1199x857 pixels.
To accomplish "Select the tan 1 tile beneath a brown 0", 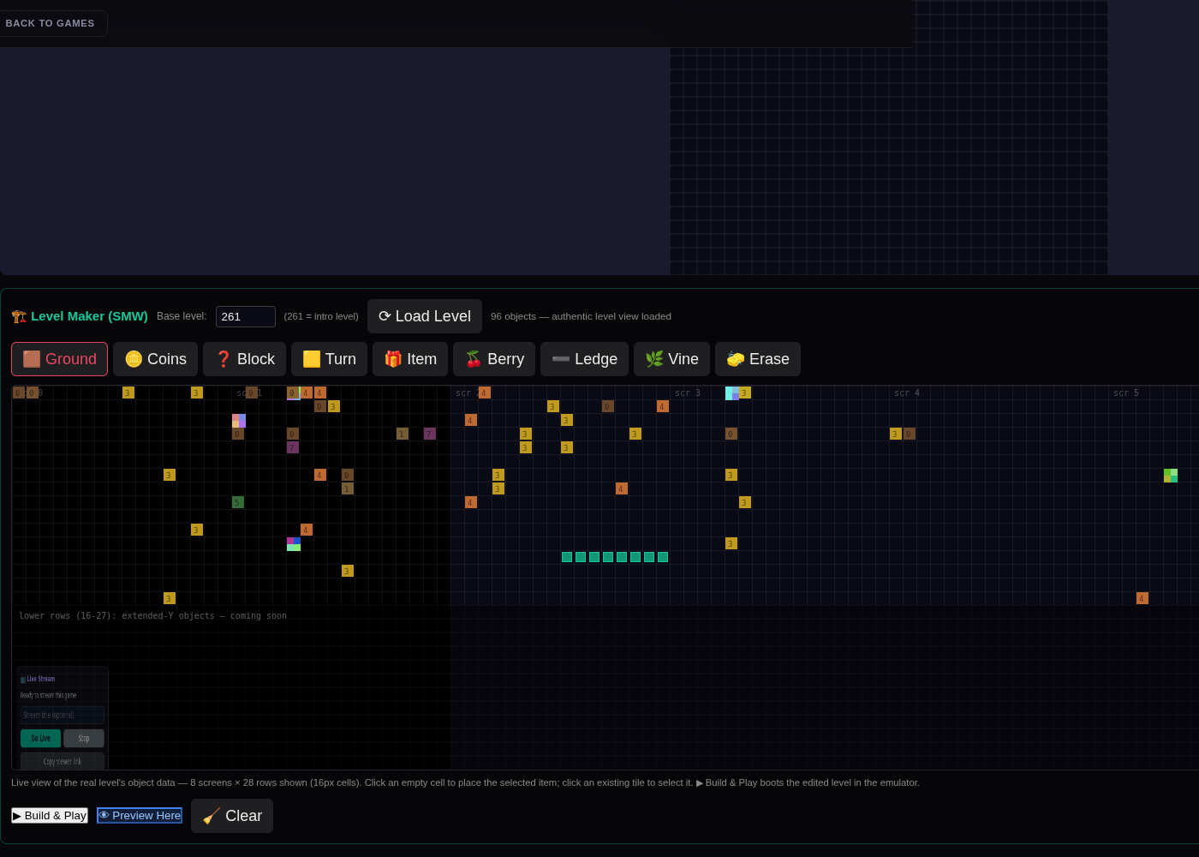I will (x=348, y=488).
